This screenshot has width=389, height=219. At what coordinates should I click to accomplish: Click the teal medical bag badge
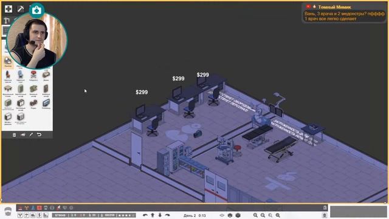pyautogui.click(x=36, y=10)
